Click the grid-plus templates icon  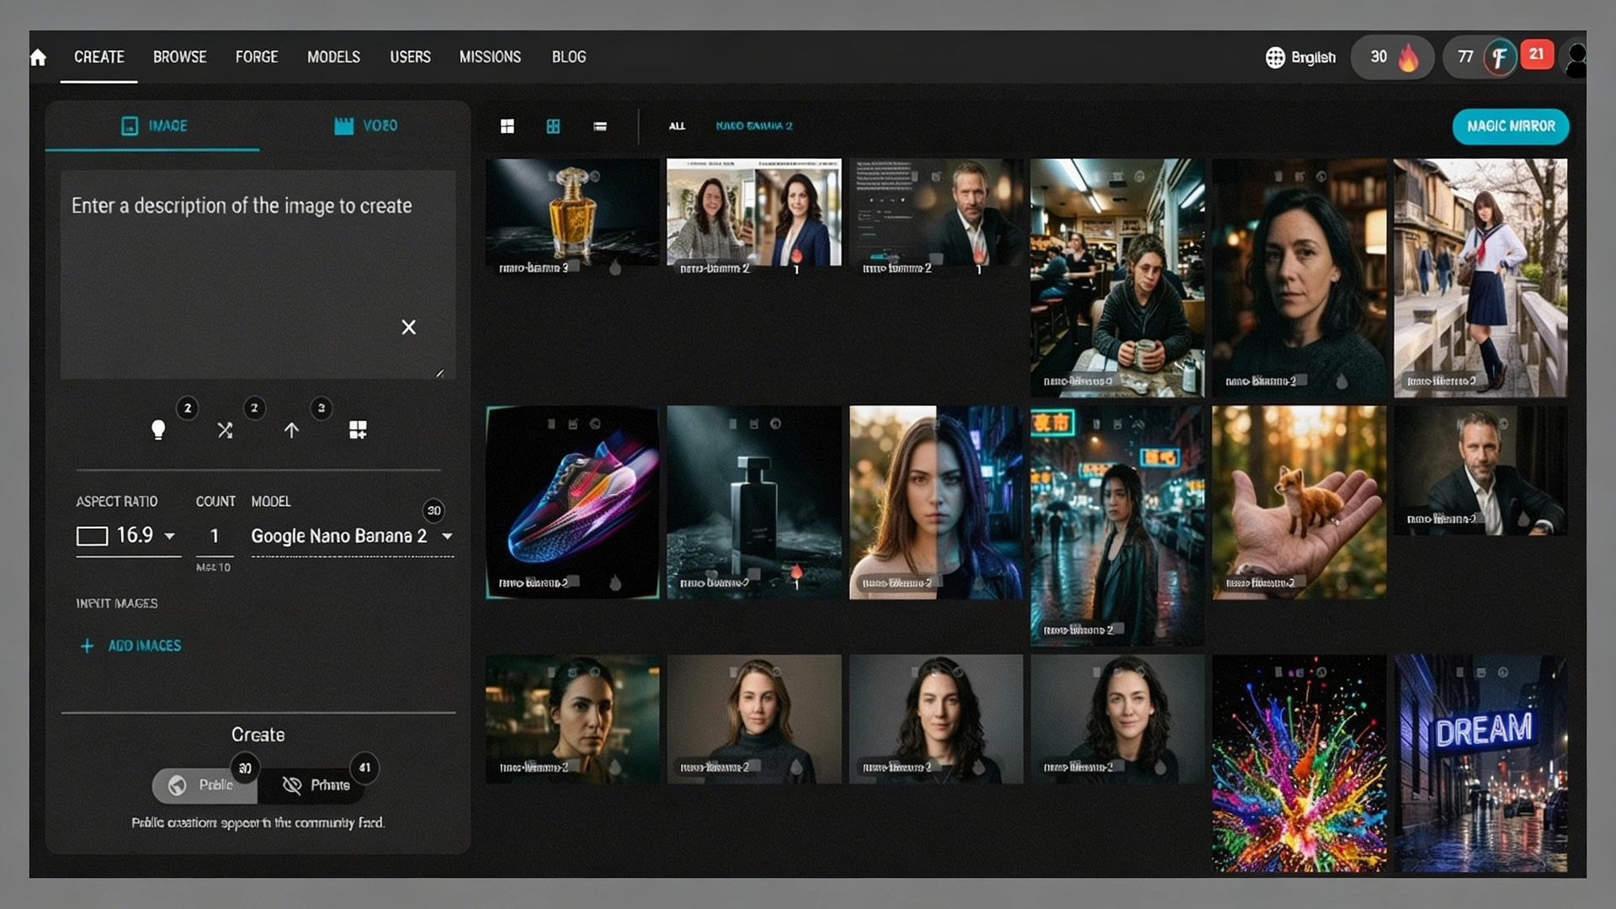click(358, 430)
